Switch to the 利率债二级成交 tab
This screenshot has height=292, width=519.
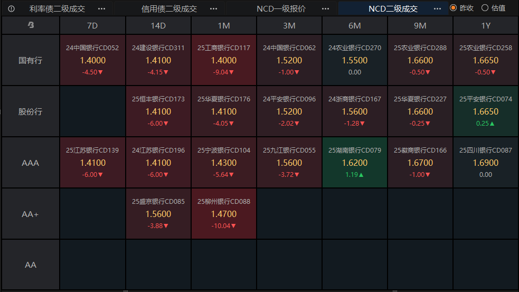[57, 8]
